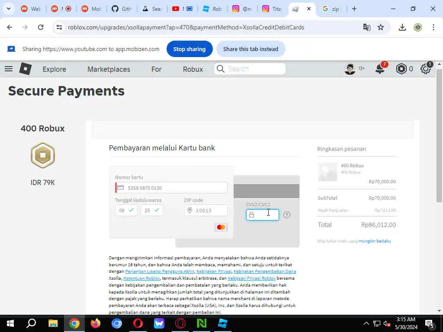This screenshot has height=332, width=443.
Task: Go back to previous page
Action: [x=10, y=27]
